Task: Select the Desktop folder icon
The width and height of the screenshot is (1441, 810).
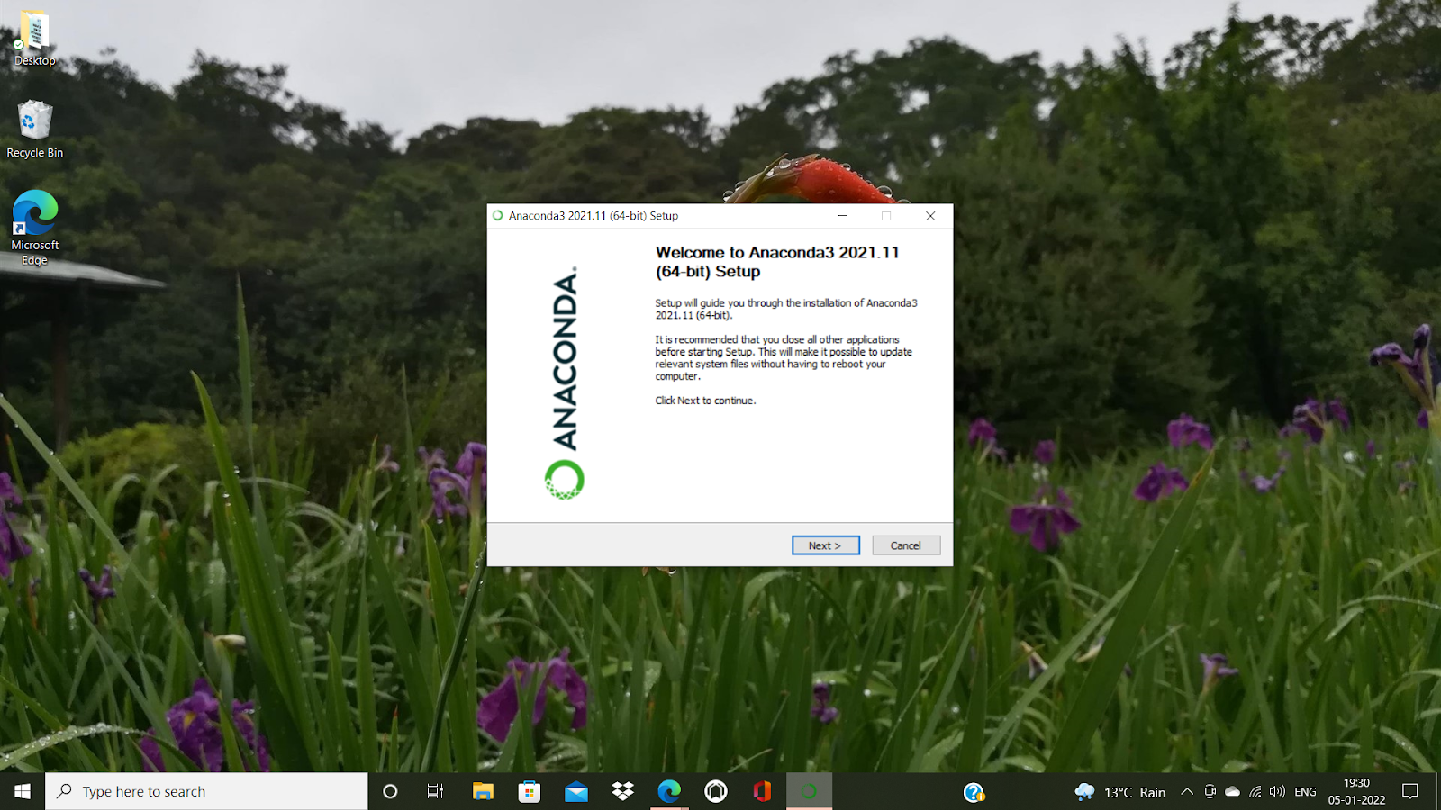Action: 34,38
